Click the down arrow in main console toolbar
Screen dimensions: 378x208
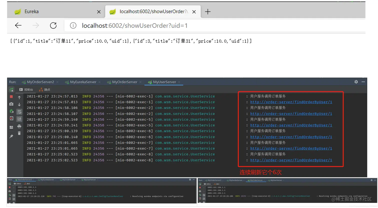click(x=19, y=104)
